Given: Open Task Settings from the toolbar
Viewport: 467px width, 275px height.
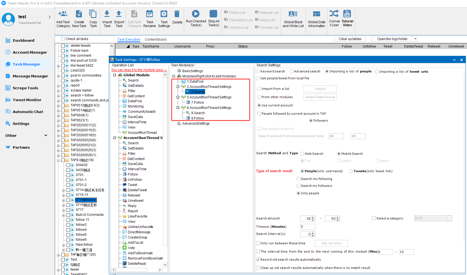Looking at the screenshot, I should coord(164,14).
